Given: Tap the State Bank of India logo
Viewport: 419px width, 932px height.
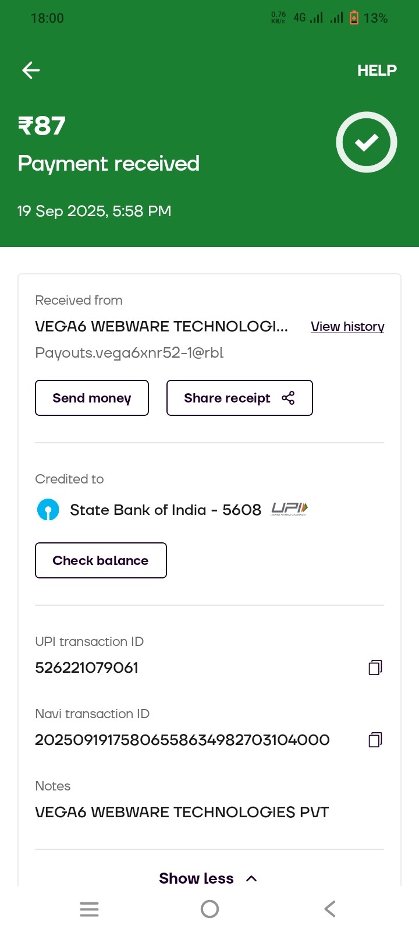Looking at the screenshot, I should click(x=48, y=510).
